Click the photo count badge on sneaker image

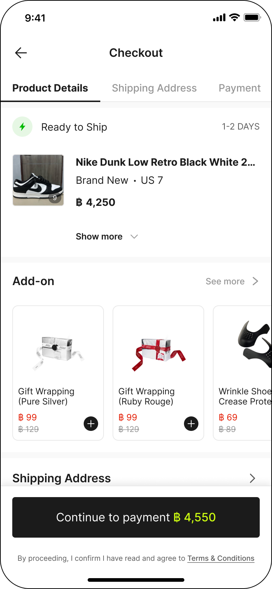click(55, 198)
